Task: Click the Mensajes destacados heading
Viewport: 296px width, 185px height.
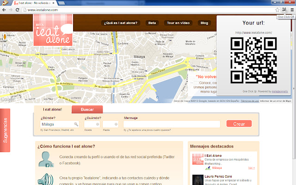Action: coord(212,146)
